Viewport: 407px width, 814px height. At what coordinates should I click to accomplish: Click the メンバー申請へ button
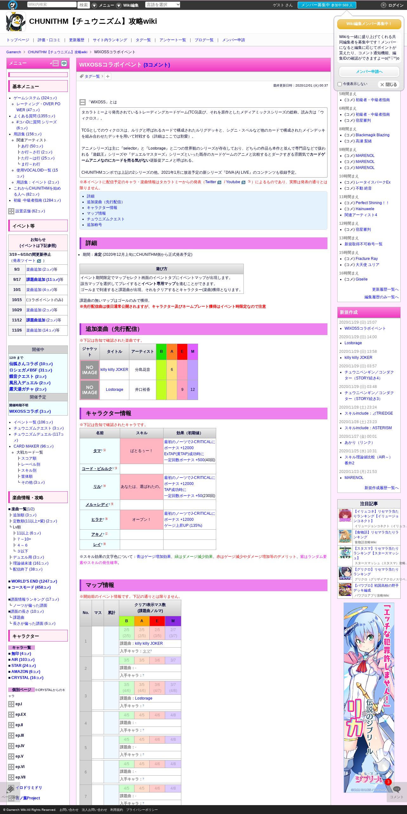(369, 72)
